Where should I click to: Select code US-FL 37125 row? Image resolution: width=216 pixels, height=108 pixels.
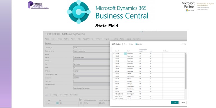click(x=148, y=96)
